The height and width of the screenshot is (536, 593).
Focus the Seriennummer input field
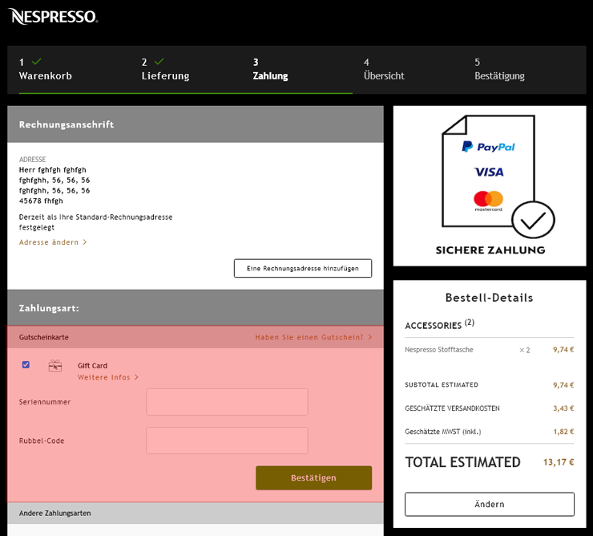[x=227, y=402]
